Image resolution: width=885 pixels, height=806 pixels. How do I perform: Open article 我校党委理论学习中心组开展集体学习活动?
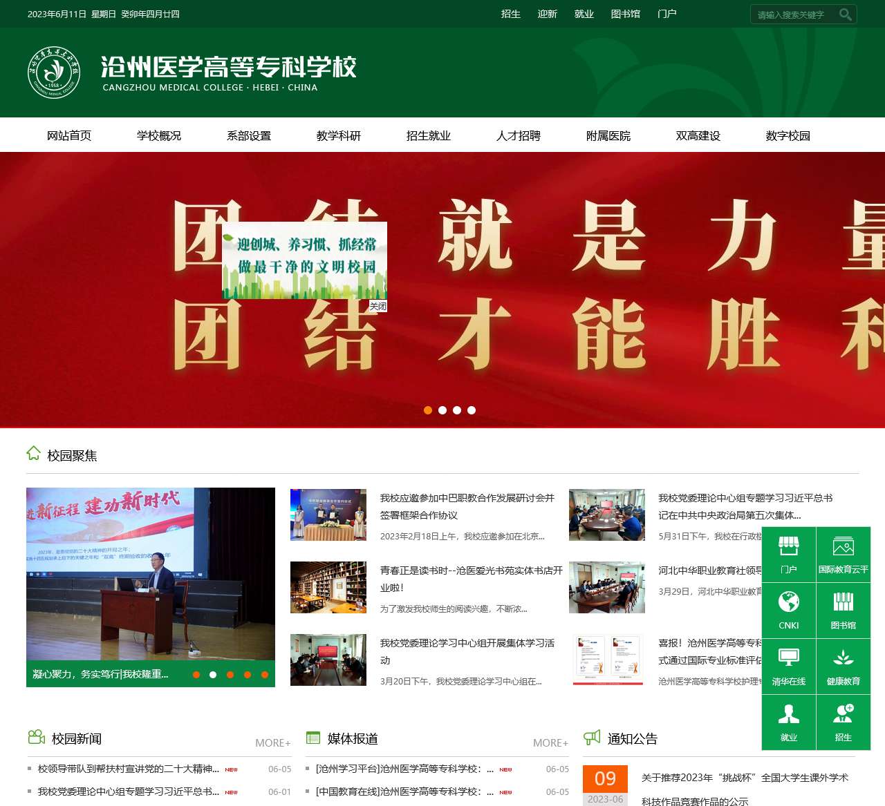467,651
